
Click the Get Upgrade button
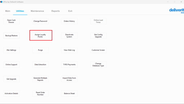[x=11, y=79]
